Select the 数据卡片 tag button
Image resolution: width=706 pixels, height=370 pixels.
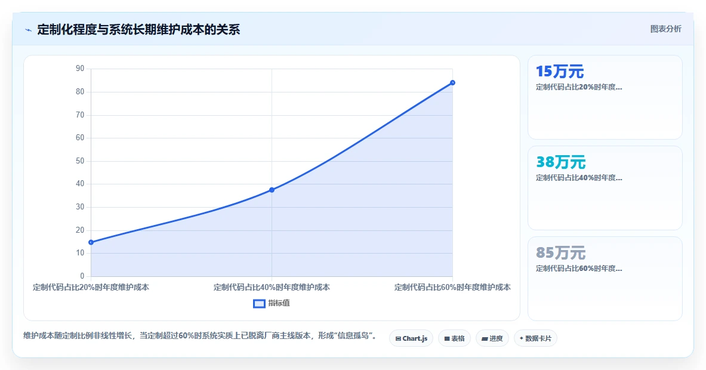[535, 338]
